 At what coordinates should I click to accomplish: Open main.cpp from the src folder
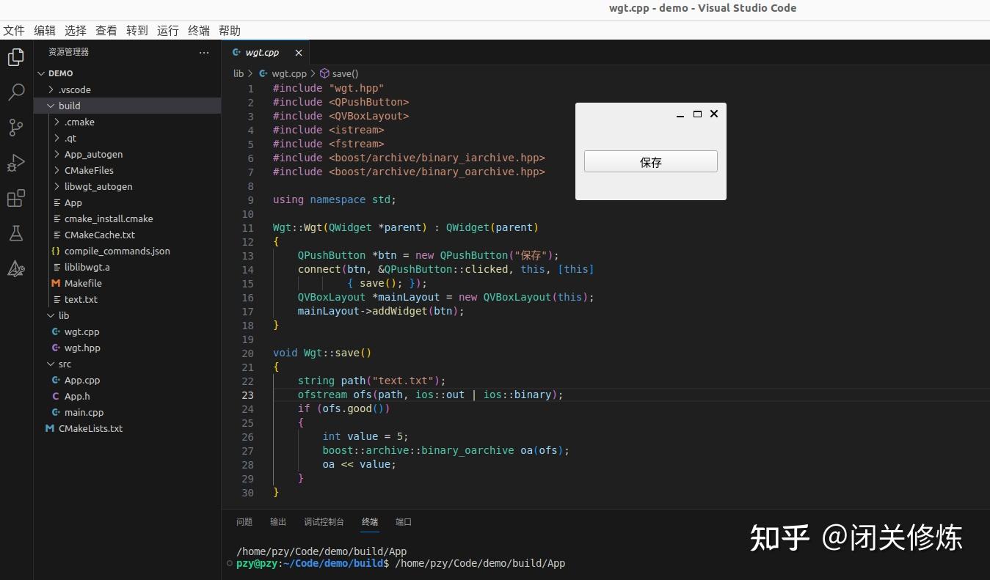pos(84,412)
